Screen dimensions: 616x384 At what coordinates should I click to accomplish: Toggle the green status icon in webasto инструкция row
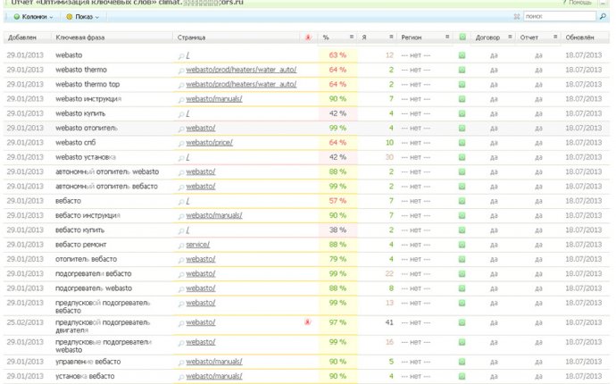pos(462,99)
